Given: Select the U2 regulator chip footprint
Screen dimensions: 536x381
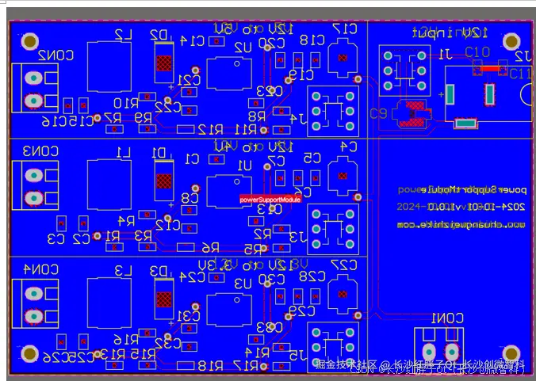Looking at the screenshot, I should (x=229, y=74).
